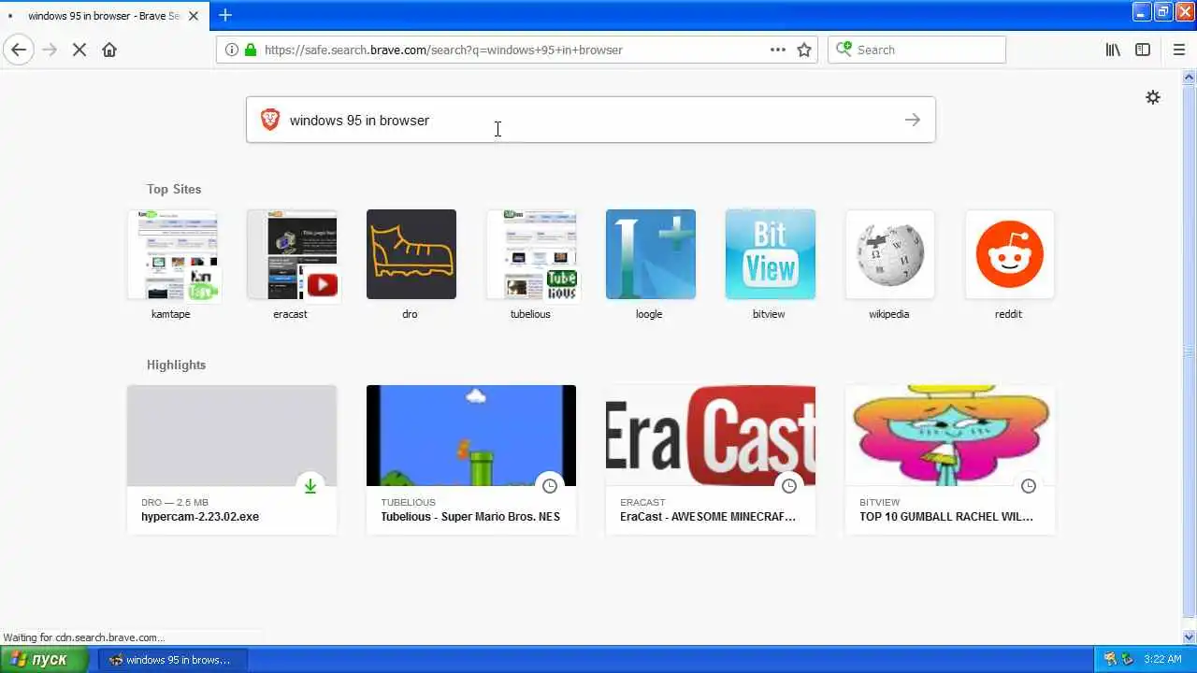Open the eracast top site tile
1197x673 pixels.
coord(292,254)
